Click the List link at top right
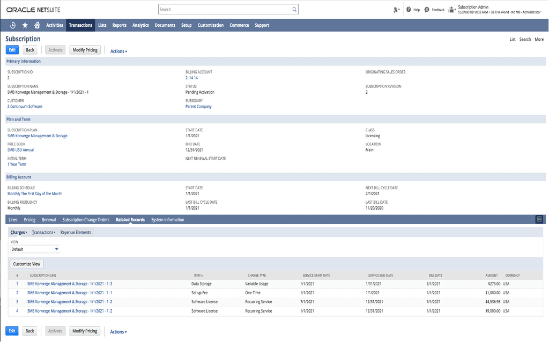Screen dimensions: 549x342 (x=512, y=39)
